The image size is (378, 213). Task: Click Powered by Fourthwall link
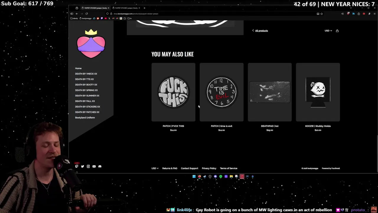[331, 168]
